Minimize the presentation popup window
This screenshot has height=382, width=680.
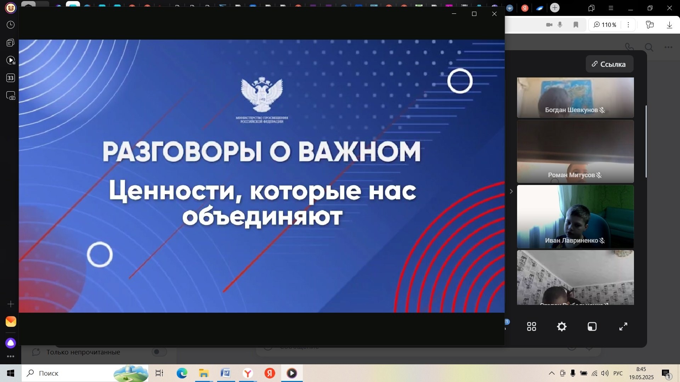pos(454,14)
